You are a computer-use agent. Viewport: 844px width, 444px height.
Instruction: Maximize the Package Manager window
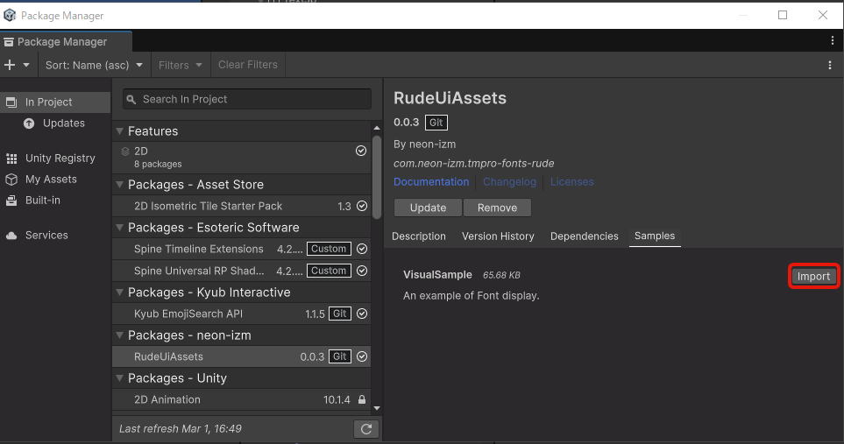pyautogui.click(x=783, y=15)
